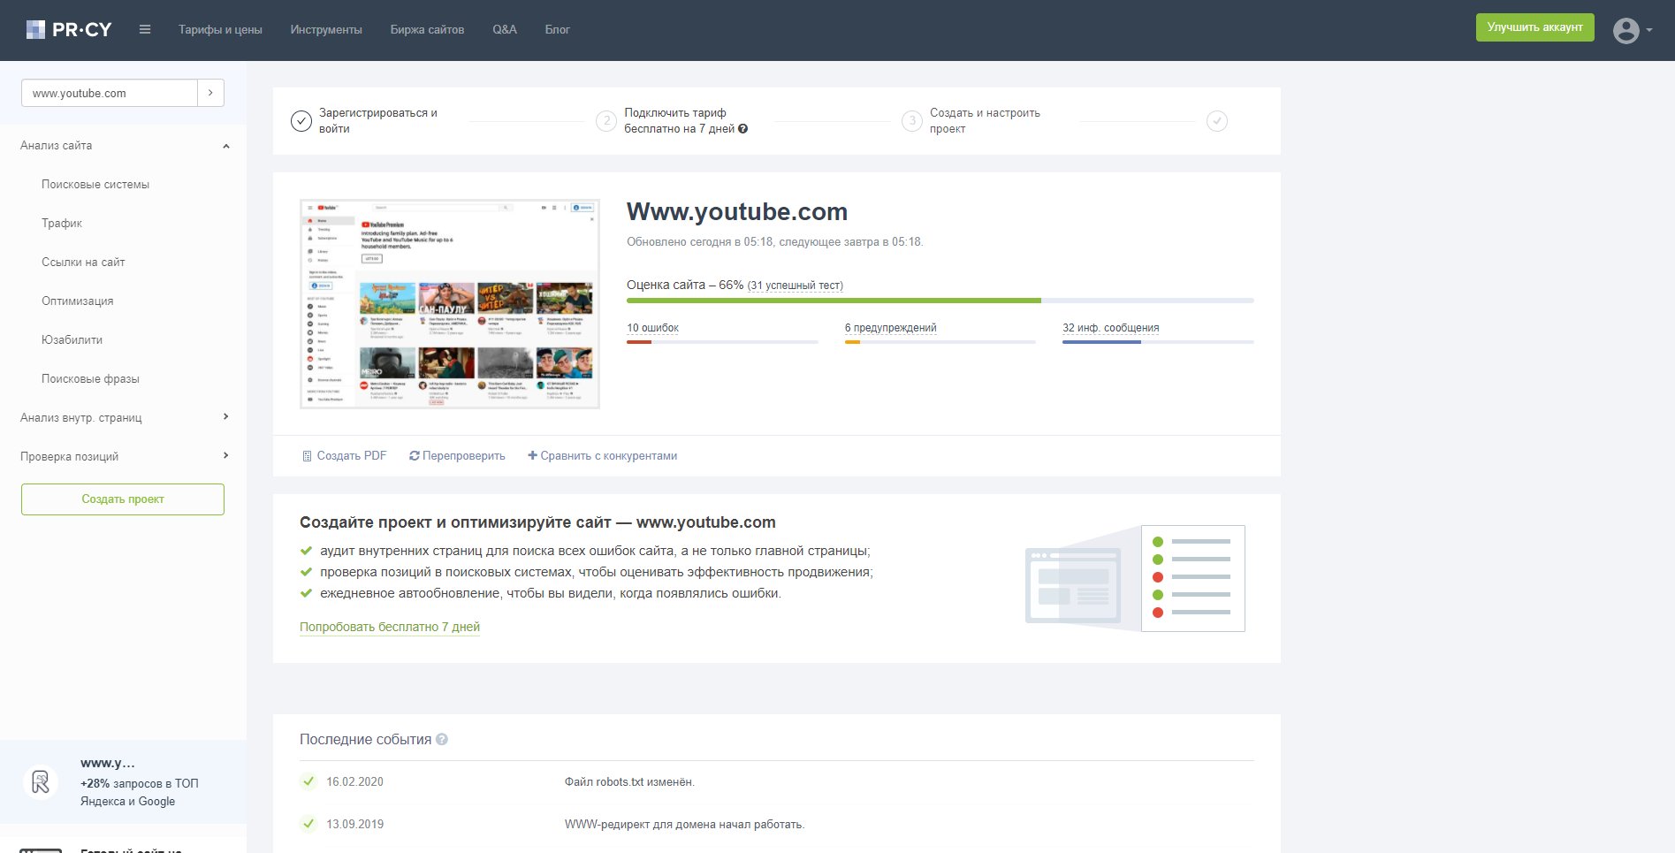1675x853 pixels.
Task: Click the Www.youtube.com heading
Action: [737, 212]
